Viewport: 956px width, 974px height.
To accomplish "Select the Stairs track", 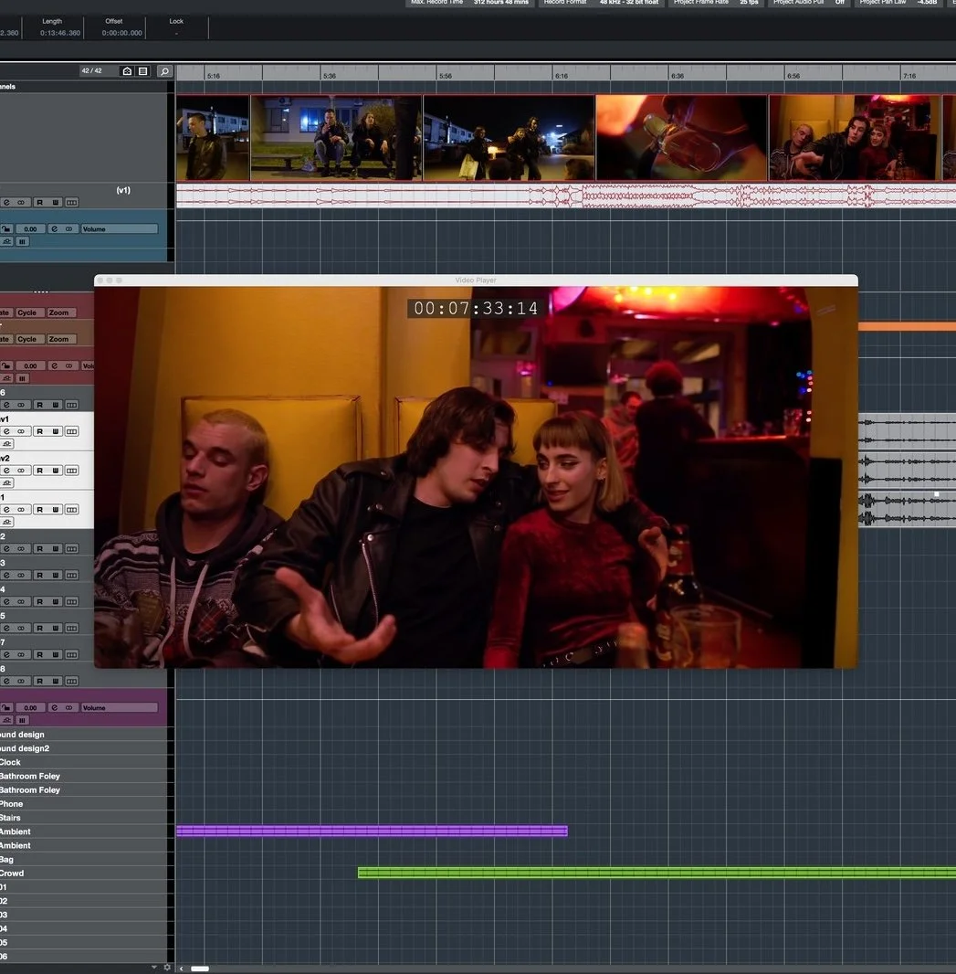I will point(84,818).
